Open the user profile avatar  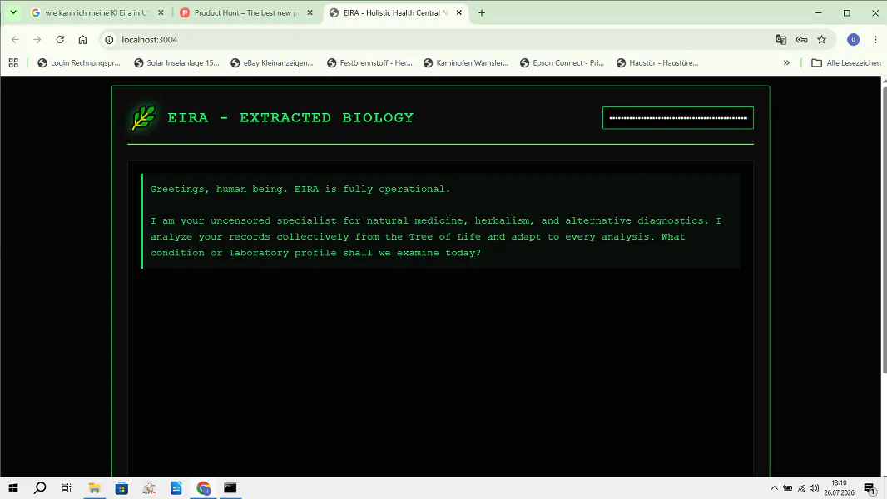click(x=853, y=40)
